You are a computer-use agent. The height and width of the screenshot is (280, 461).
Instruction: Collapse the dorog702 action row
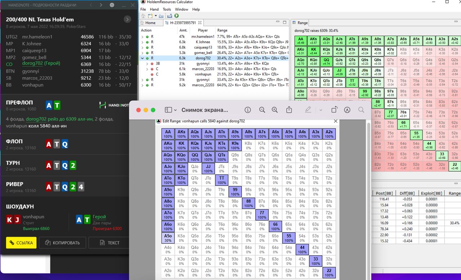pos(142,58)
